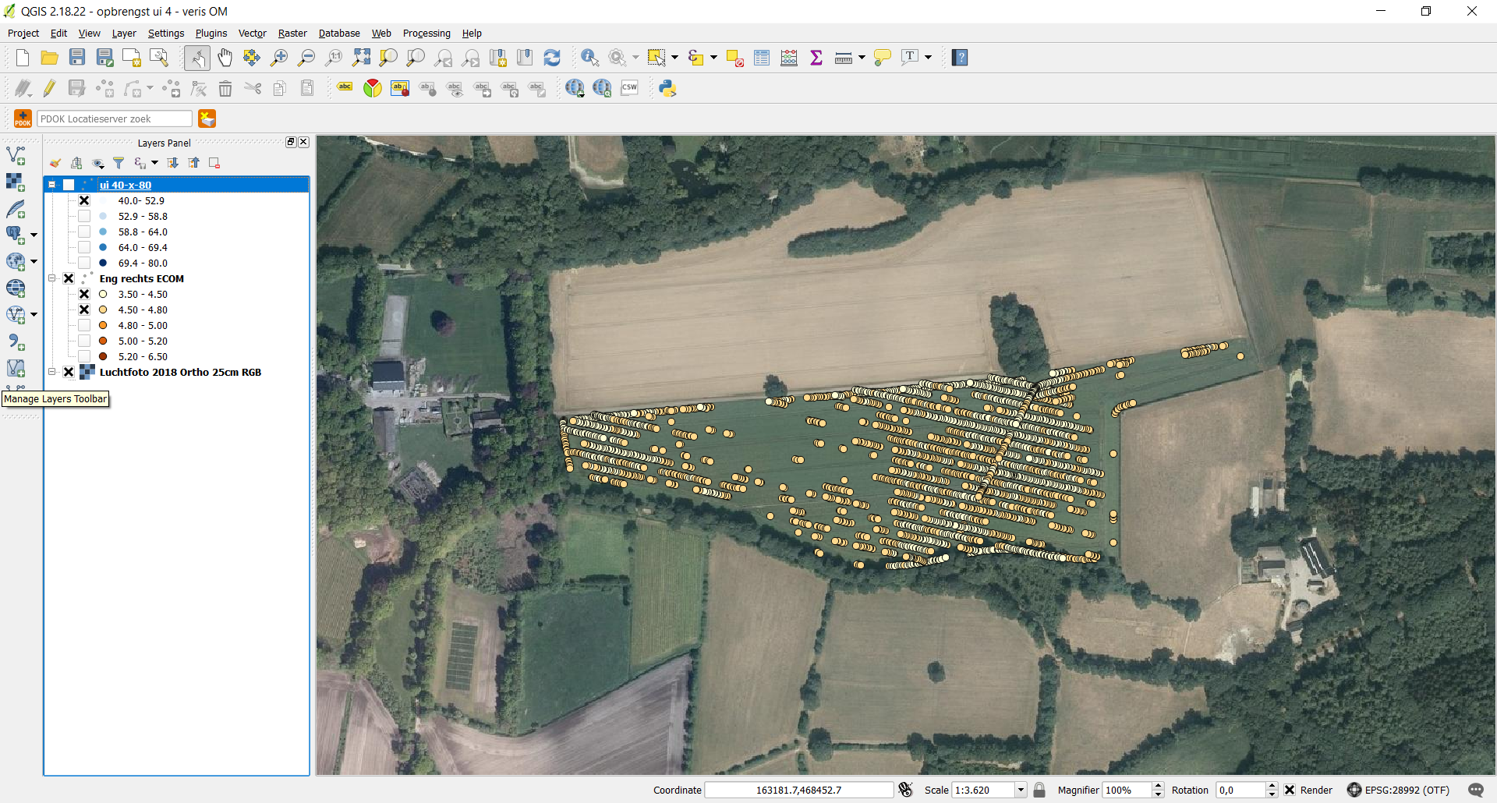
Task: Click the Save Project icon
Action: 76,58
